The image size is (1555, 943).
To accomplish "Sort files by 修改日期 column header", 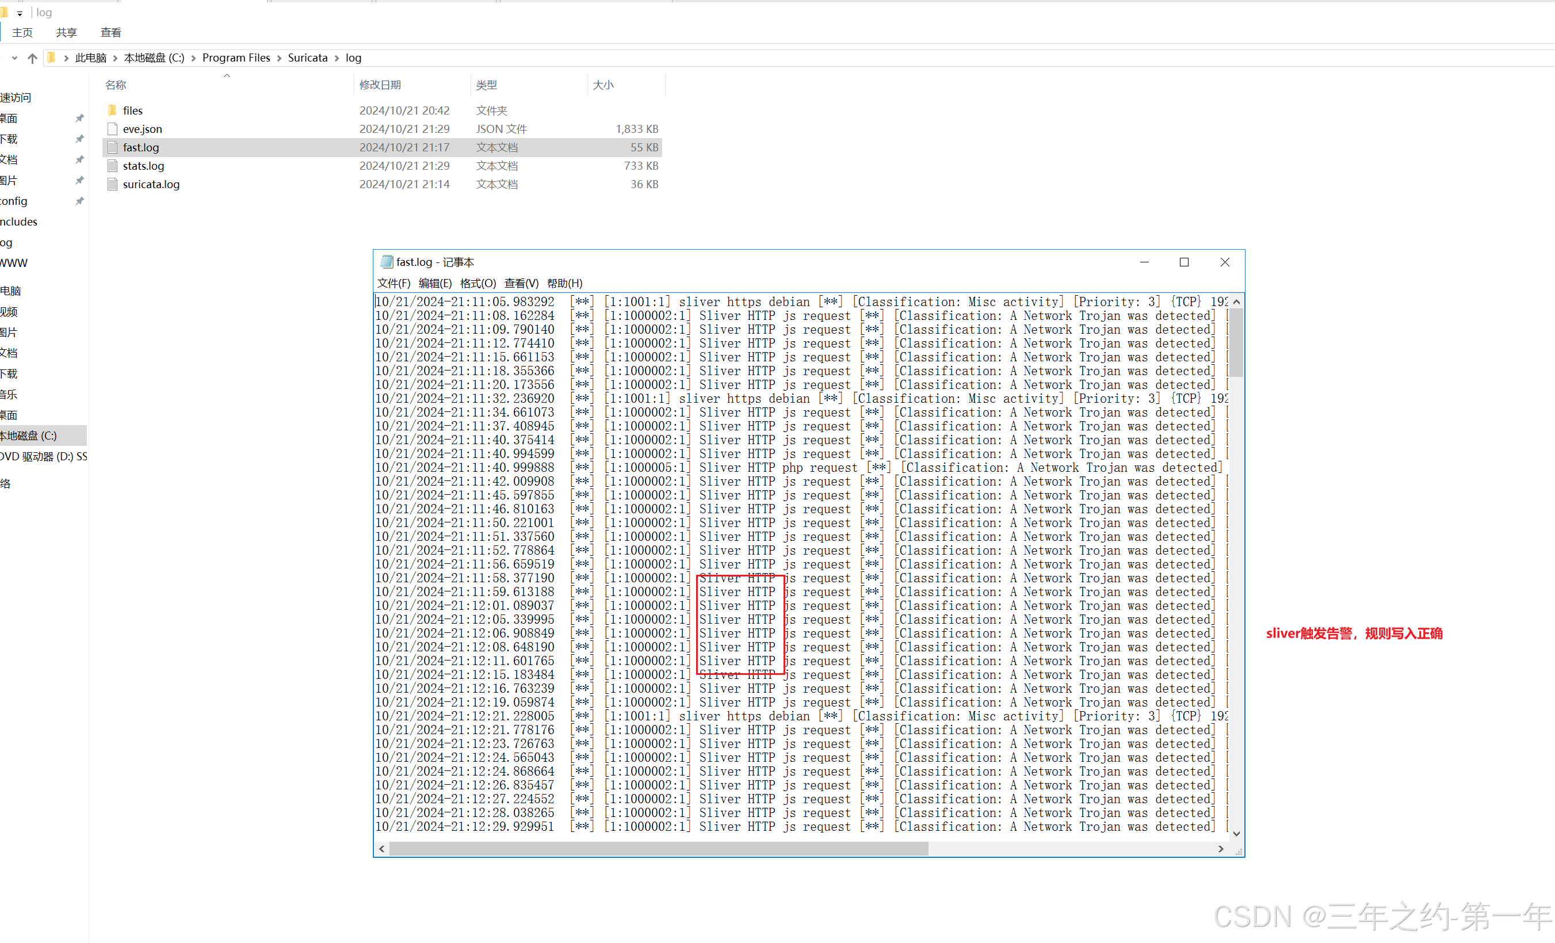I will pyautogui.click(x=380, y=85).
